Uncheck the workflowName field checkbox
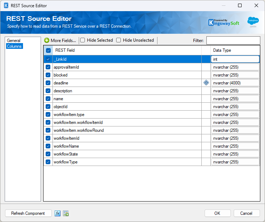 tap(48, 146)
